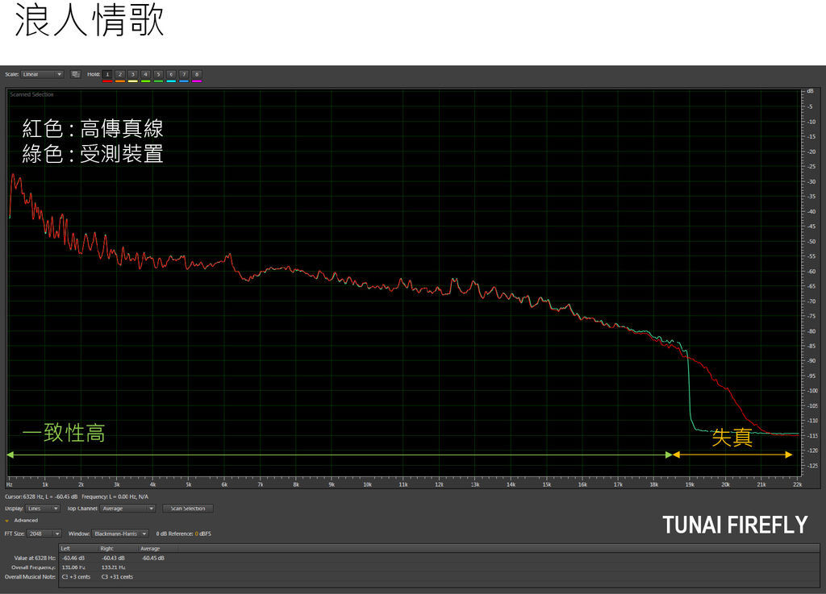Collapse the Advanced section triangle

click(x=6, y=521)
